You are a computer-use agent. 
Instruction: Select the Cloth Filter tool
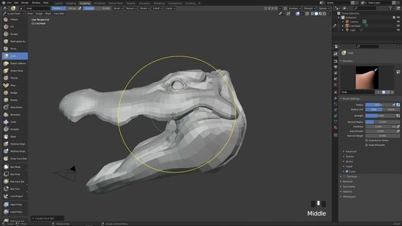[x=14, y=212]
